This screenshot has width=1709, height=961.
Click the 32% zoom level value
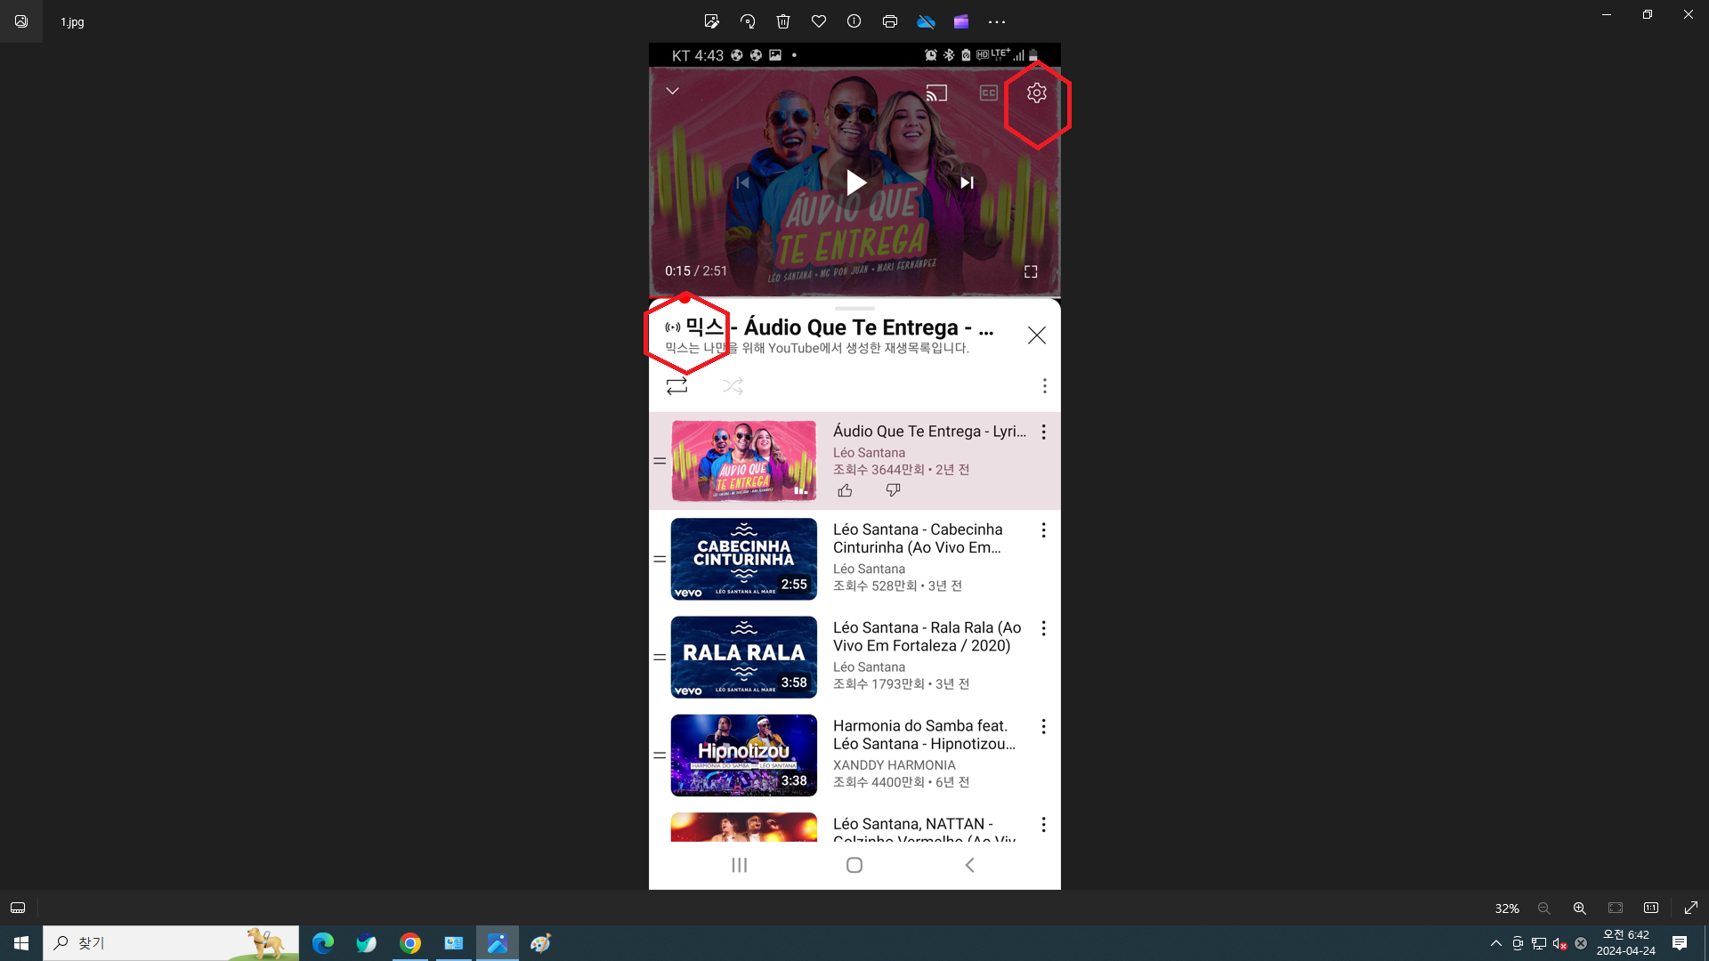pyautogui.click(x=1507, y=909)
